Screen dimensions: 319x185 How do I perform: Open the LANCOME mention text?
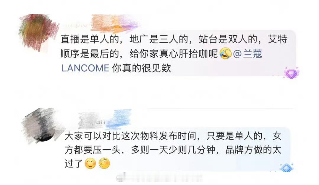85,68
